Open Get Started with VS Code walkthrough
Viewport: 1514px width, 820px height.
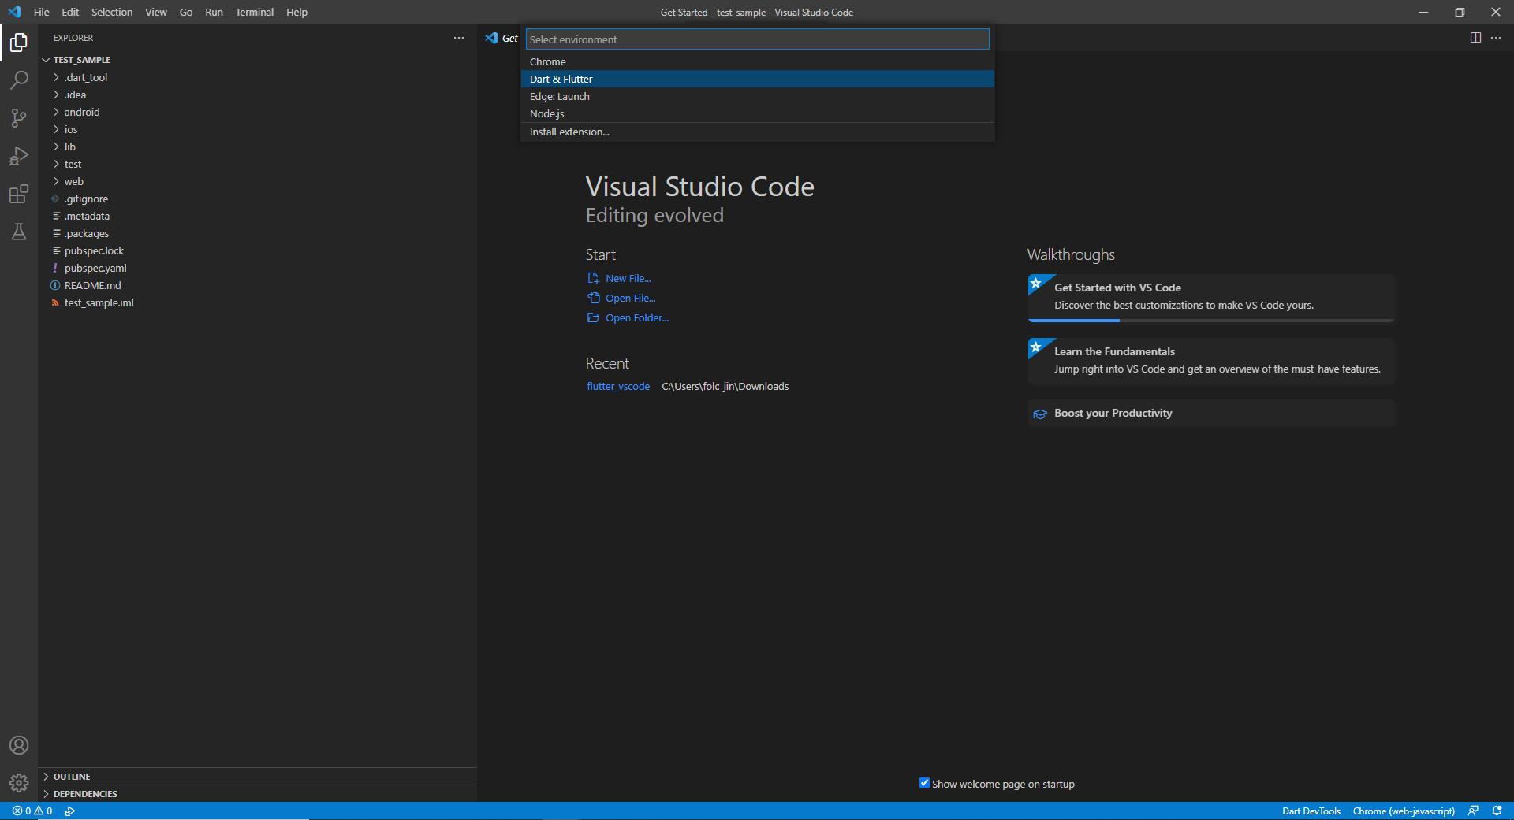click(x=1211, y=298)
